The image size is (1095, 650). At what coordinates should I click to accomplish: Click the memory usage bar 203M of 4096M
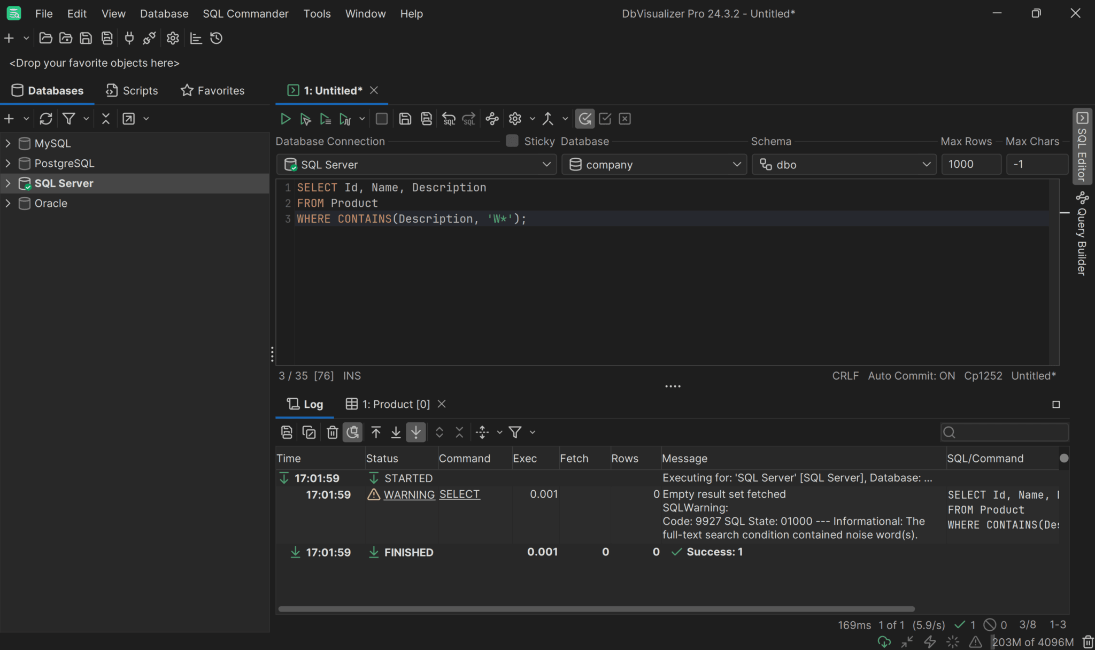1033,642
